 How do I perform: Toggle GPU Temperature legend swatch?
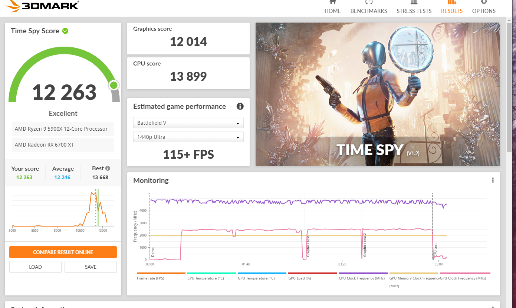pos(262,273)
